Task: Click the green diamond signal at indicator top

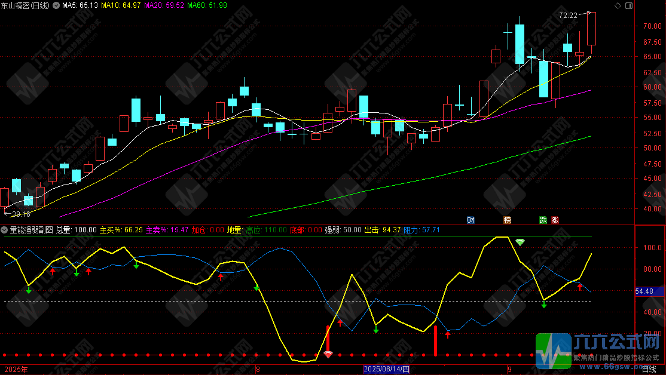Action: click(520, 242)
